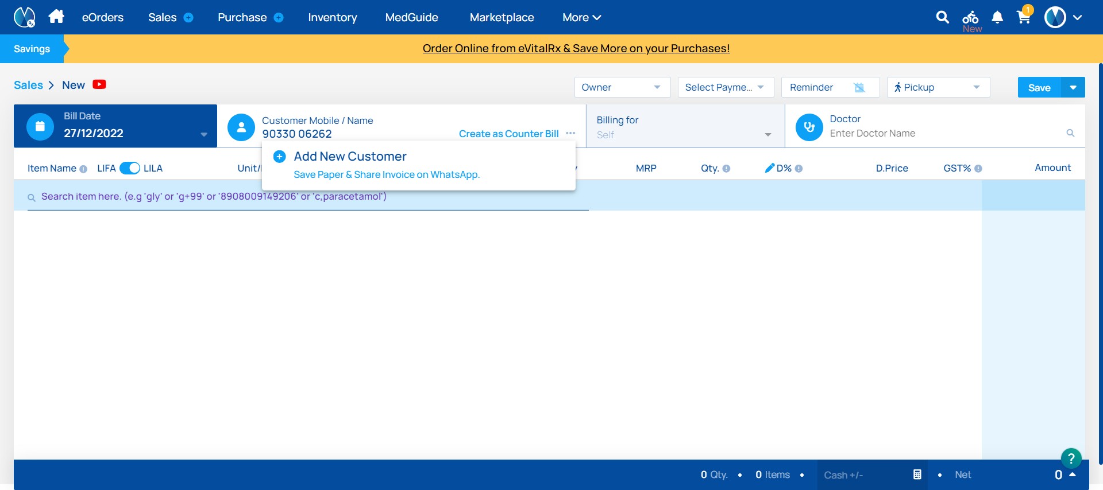Expand the Bill Date dropdown arrow
This screenshot has height=490, width=1103.
(x=204, y=135)
